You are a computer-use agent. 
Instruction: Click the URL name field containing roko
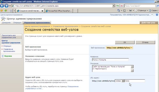[135, 81]
